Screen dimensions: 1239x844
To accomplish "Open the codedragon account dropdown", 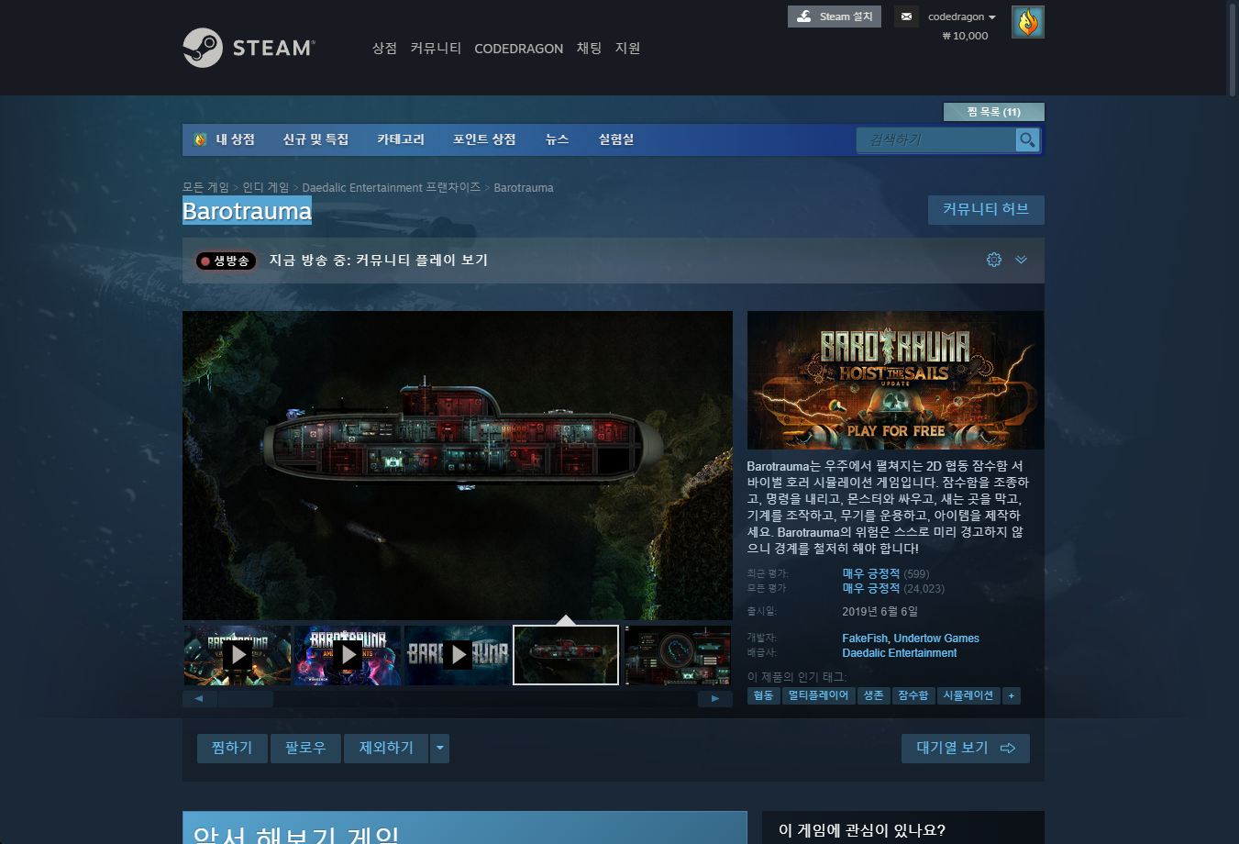I will [x=961, y=17].
